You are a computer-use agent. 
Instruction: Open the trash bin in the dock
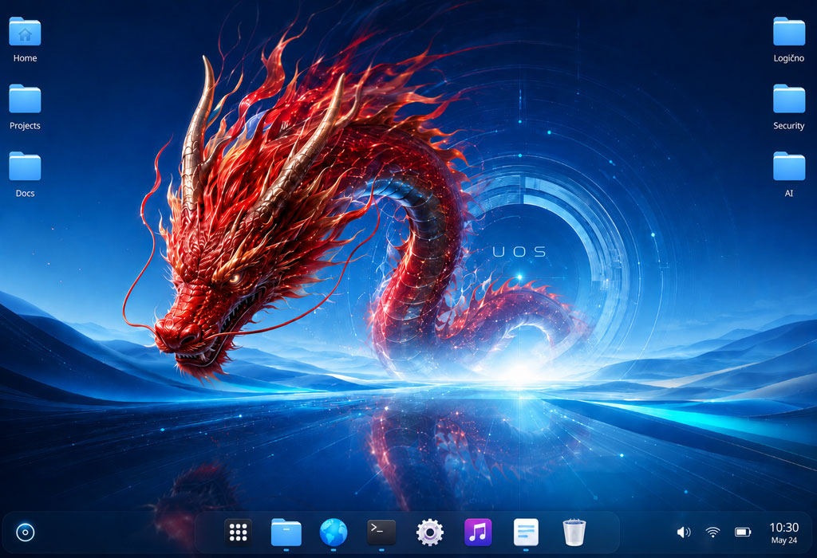(x=574, y=532)
